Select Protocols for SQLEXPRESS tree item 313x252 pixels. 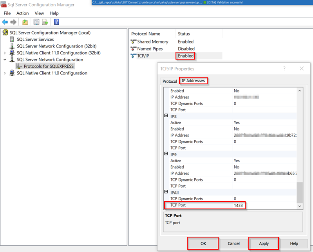point(49,66)
